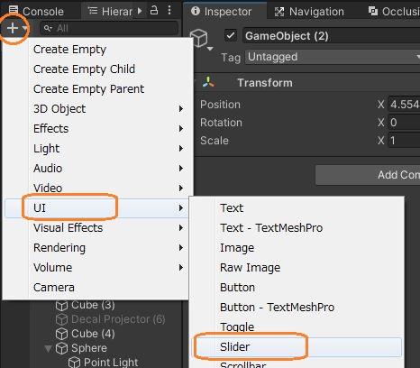
Task: Open the Untagged tag dropdown
Action: pyautogui.click(x=333, y=57)
